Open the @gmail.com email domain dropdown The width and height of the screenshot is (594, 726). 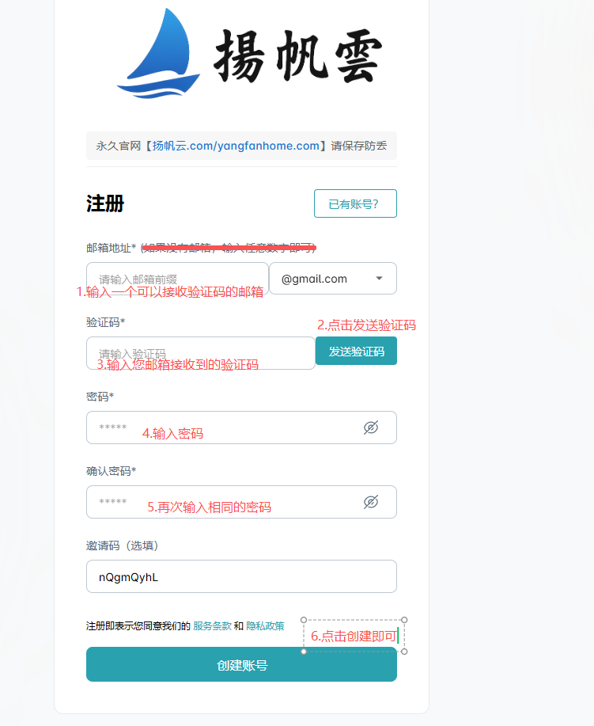click(333, 278)
